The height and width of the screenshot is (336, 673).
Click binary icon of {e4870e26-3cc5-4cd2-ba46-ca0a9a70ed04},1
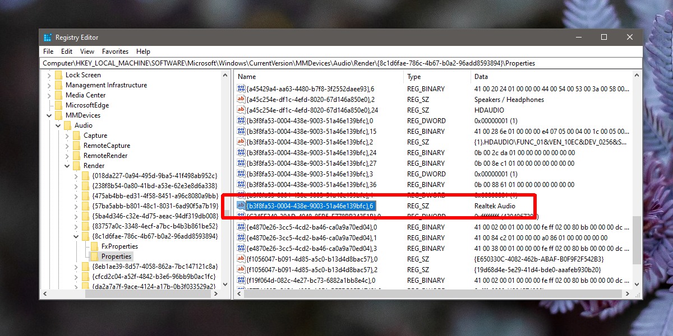click(241, 238)
